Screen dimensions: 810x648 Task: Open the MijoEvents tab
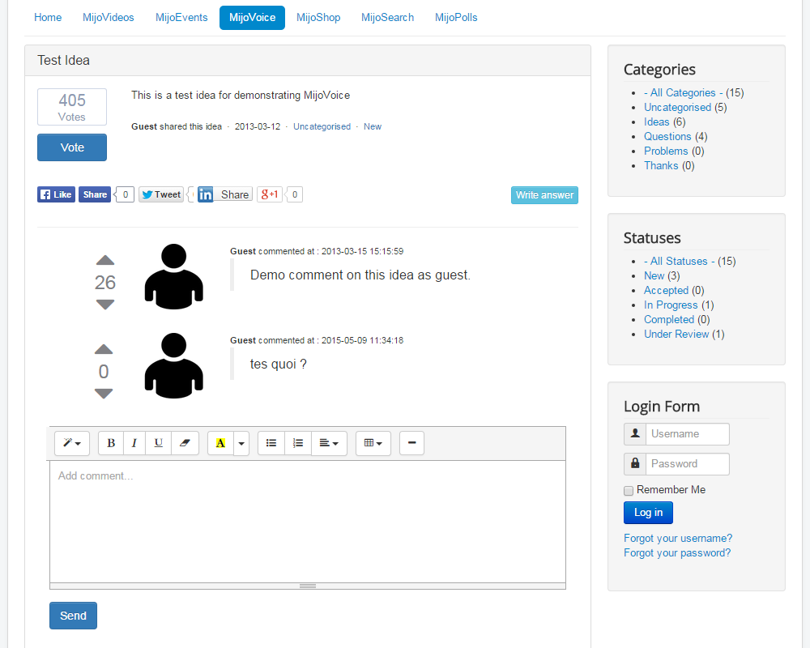click(181, 17)
